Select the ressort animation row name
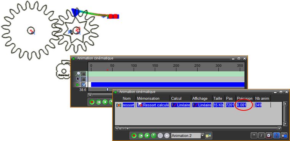The width and height of the screenshot is (290, 141). pos(128,105)
